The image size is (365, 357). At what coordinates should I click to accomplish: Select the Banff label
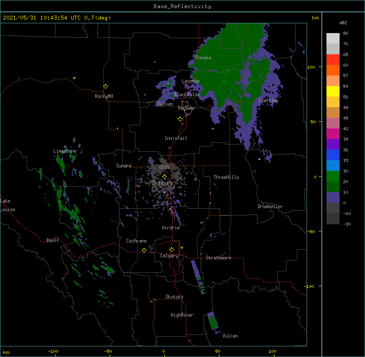(53, 240)
